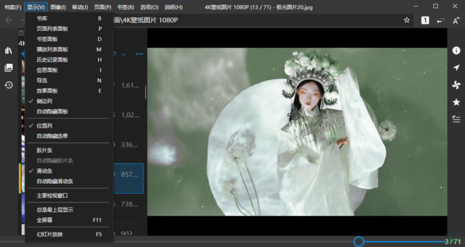Choose 效果面板 menu entry
This screenshot has width=465, height=247.
pos(69,91)
